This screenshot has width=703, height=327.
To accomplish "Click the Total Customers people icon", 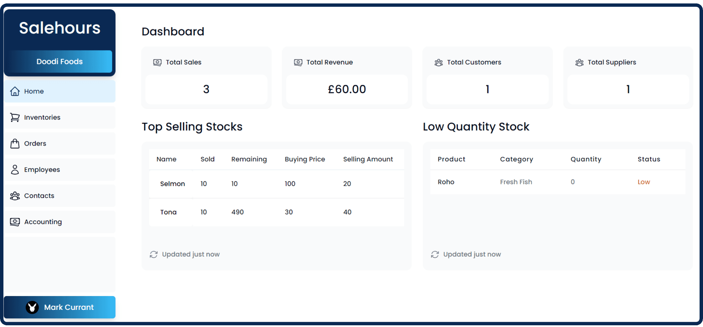I will point(439,63).
